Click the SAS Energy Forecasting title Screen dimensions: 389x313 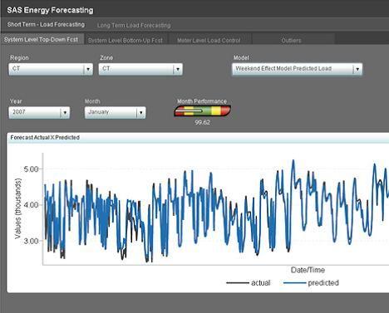pyautogui.click(x=50, y=10)
